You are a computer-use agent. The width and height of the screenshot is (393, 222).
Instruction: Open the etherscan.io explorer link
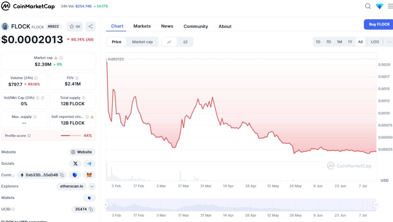(x=72, y=186)
